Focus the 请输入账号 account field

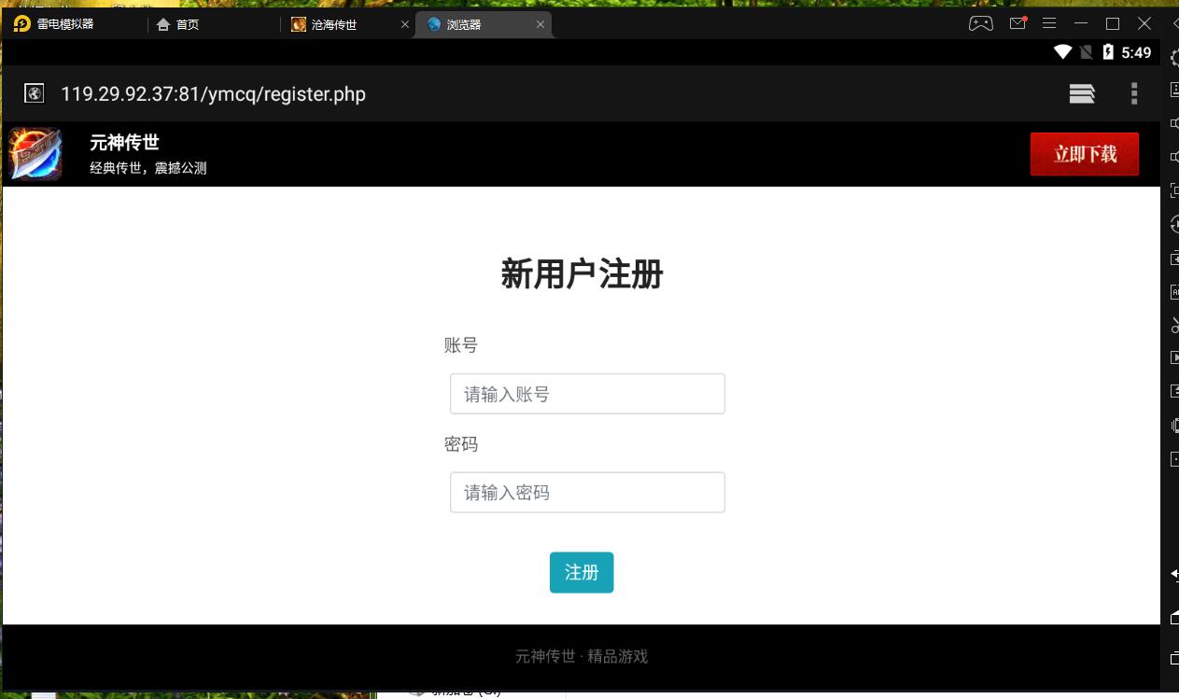coord(587,394)
